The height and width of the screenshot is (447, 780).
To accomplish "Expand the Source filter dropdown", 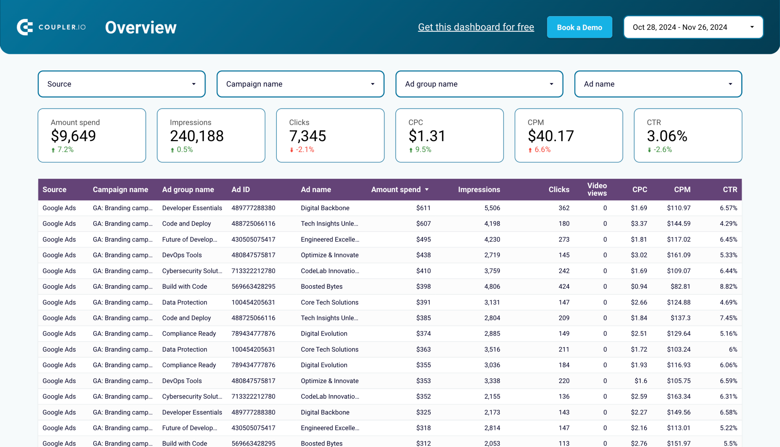I will coord(122,83).
